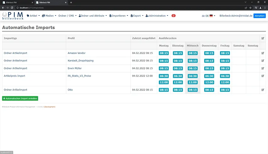The width and height of the screenshot is (268, 154).
Task: Click the browser forward arrow
Action: [x=7, y=8]
